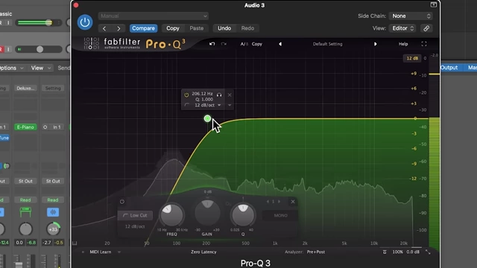Click the Compare button
The width and height of the screenshot is (477, 268).
tap(143, 28)
